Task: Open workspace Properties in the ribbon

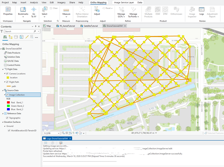Action: click(8, 11)
